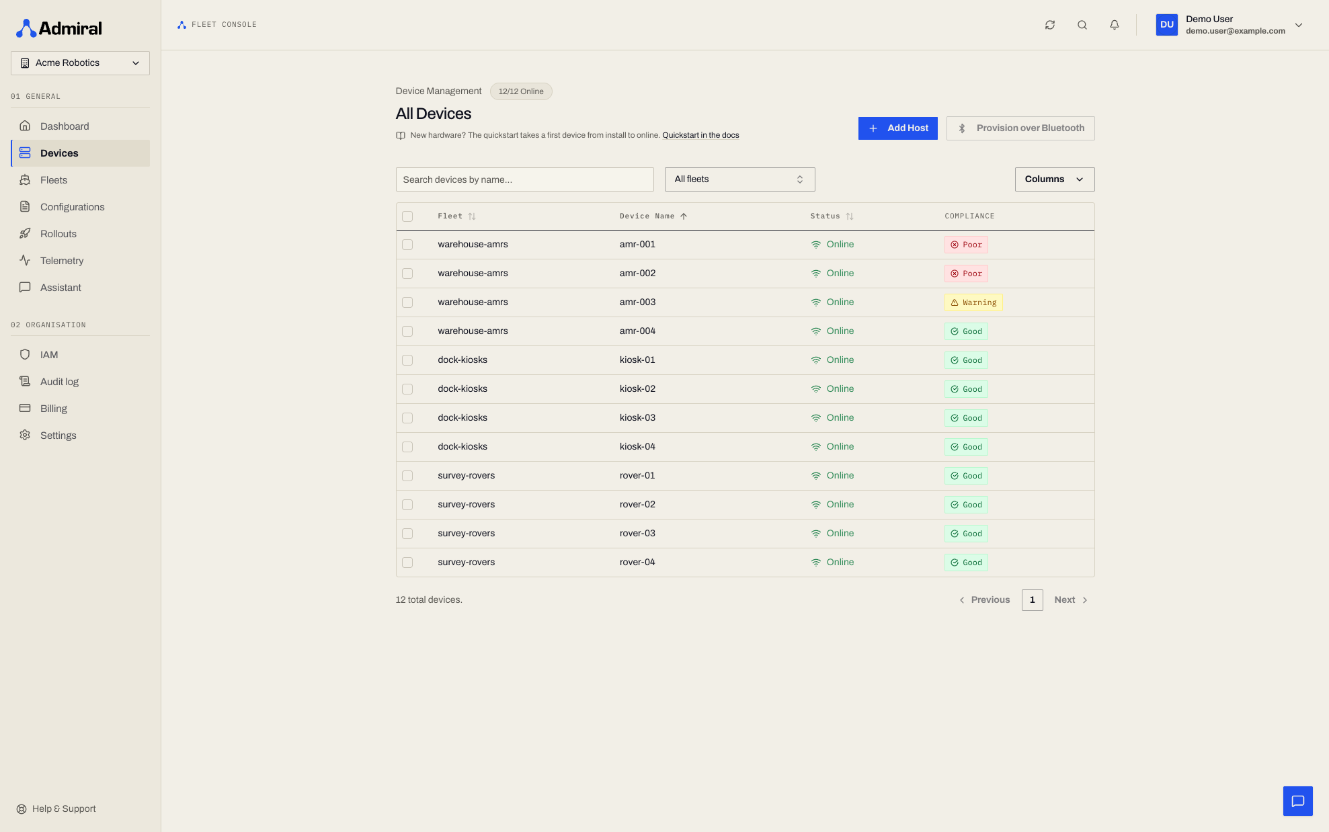
Task: Click the Device Name sort arrow
Action: point(684,216)
